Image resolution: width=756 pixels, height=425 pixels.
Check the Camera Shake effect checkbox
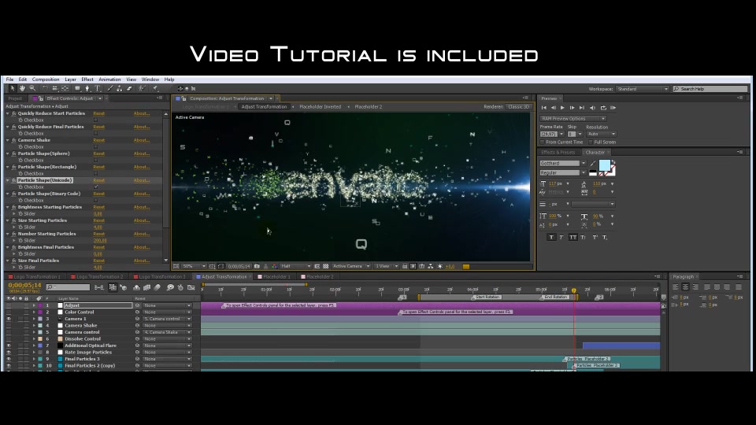tap(95, 147)
